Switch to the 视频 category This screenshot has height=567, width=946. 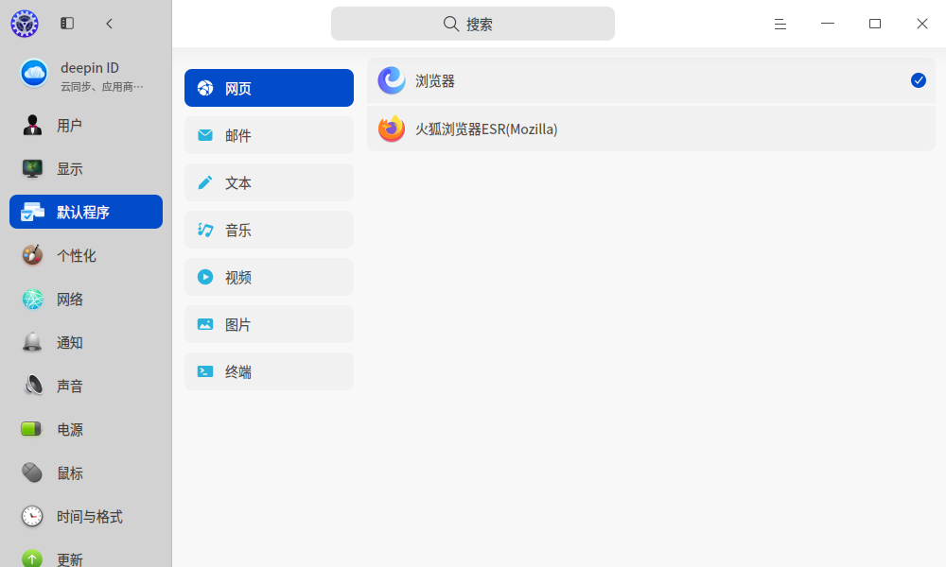point(269,277)
